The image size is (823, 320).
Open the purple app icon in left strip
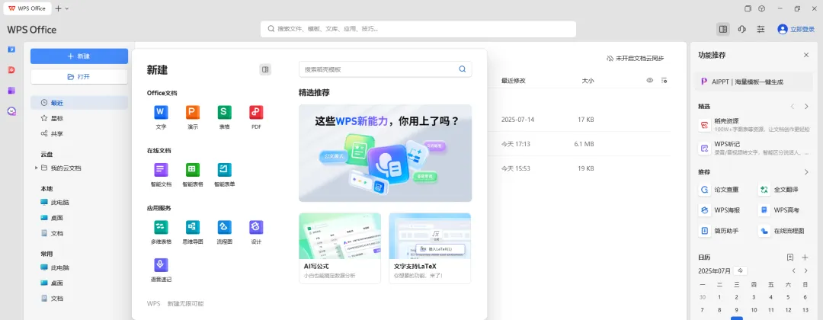(11, 90)
